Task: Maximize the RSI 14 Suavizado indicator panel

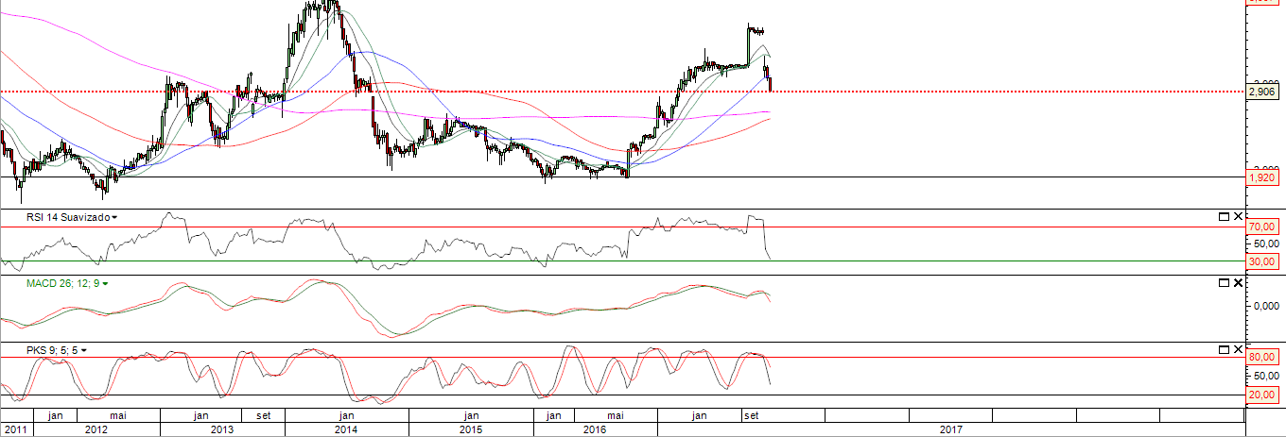Action: coord(1224,217)
